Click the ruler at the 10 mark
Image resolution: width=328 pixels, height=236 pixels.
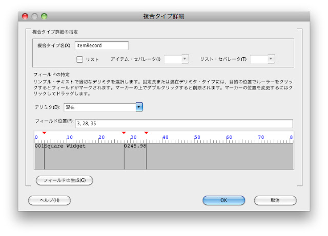(70, 137)
